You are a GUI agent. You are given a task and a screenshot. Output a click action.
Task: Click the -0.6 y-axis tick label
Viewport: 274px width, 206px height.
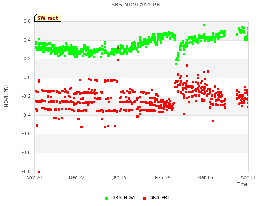(26, 133)
